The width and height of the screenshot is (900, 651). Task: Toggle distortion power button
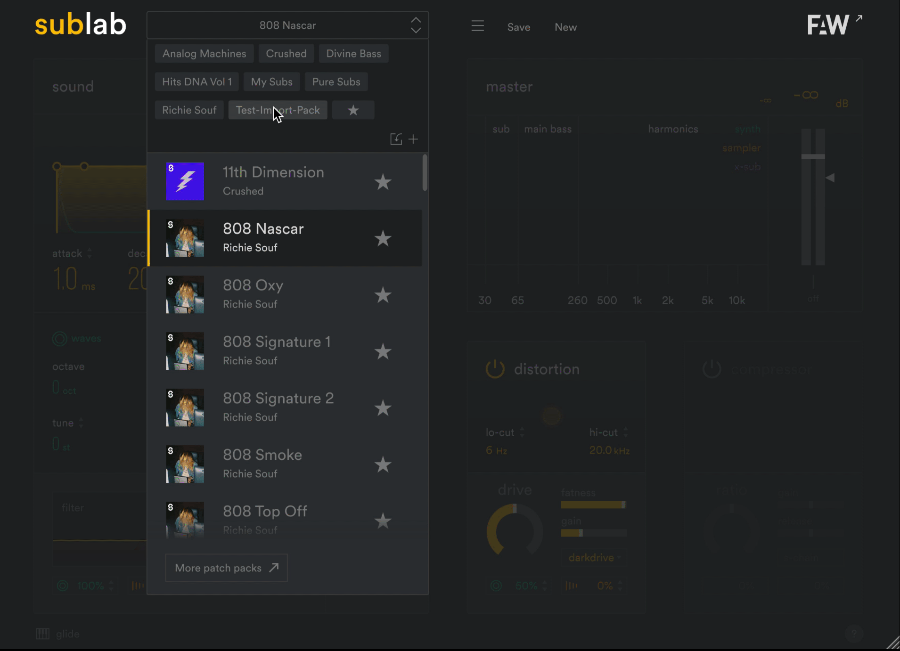click(x=495, y=369)
